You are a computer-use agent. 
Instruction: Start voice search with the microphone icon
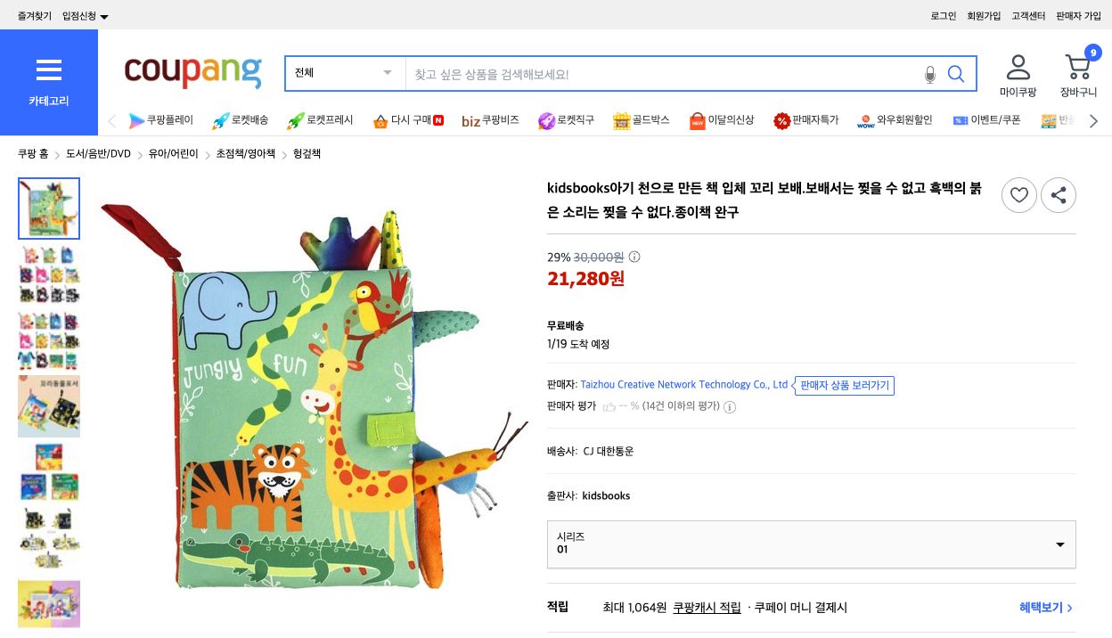(x=930, y=75)
